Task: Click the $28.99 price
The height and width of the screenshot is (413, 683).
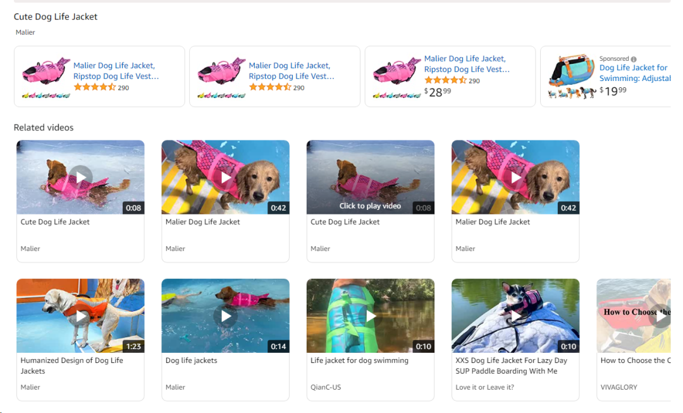Action: click(x=438, y=92)
